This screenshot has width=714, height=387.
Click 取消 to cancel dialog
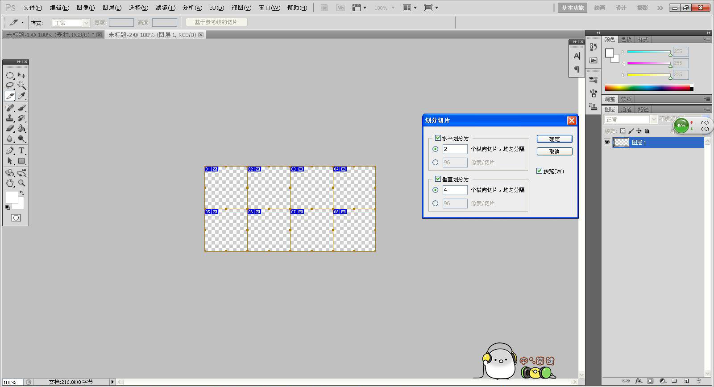pyautogui.click(x=554, y=151)
